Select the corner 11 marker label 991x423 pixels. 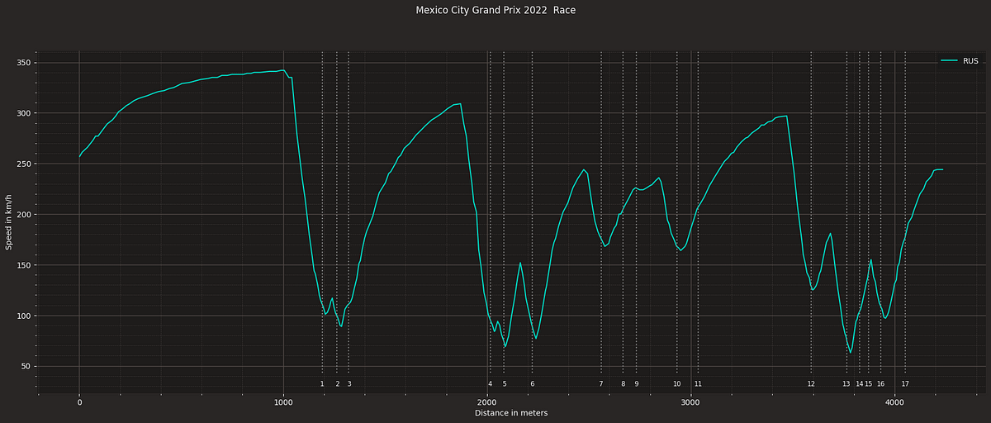(x=698, y=384)
